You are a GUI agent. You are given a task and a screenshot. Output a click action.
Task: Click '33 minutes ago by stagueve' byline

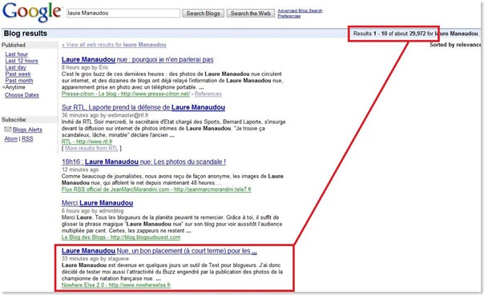pyautogui.click(x=95, y=259)
